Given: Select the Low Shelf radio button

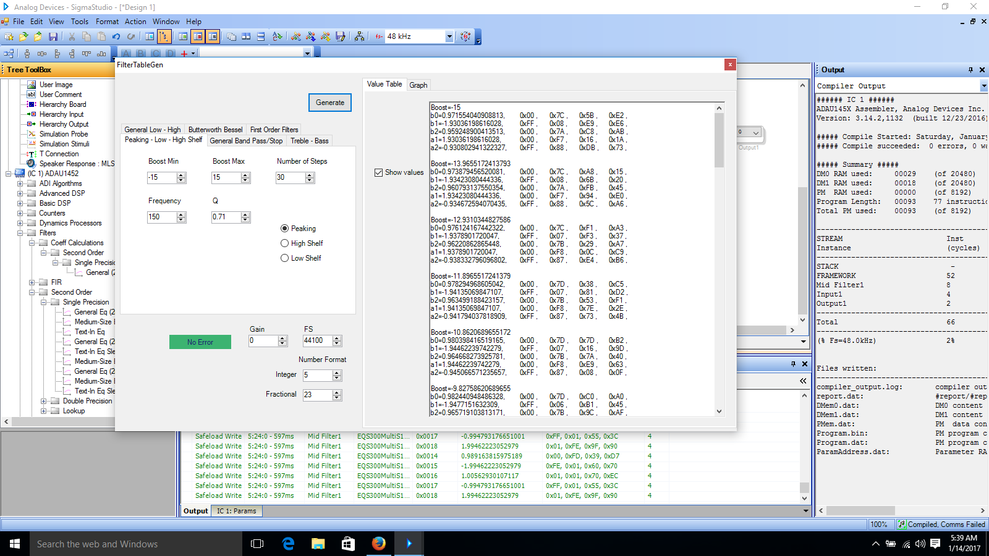Looking at the screenshot, I should click(284, 258).
